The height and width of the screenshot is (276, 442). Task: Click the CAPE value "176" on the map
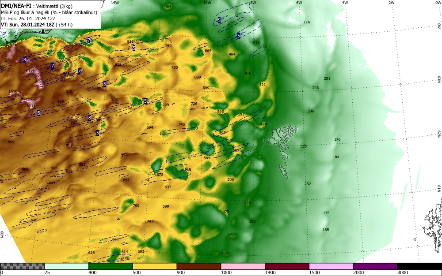pyautogui.click(x=337, y=139)
